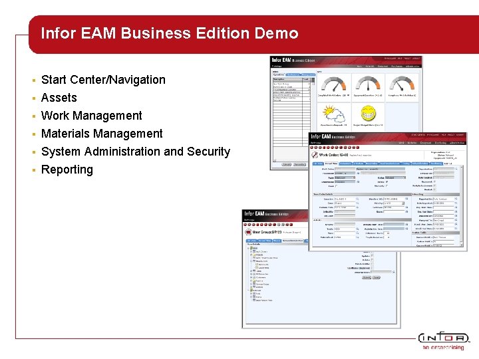The height and width of the screenshot is (359, 479).
Task: Click the gauge with needle pointing straight up
Action: [368, 84]
